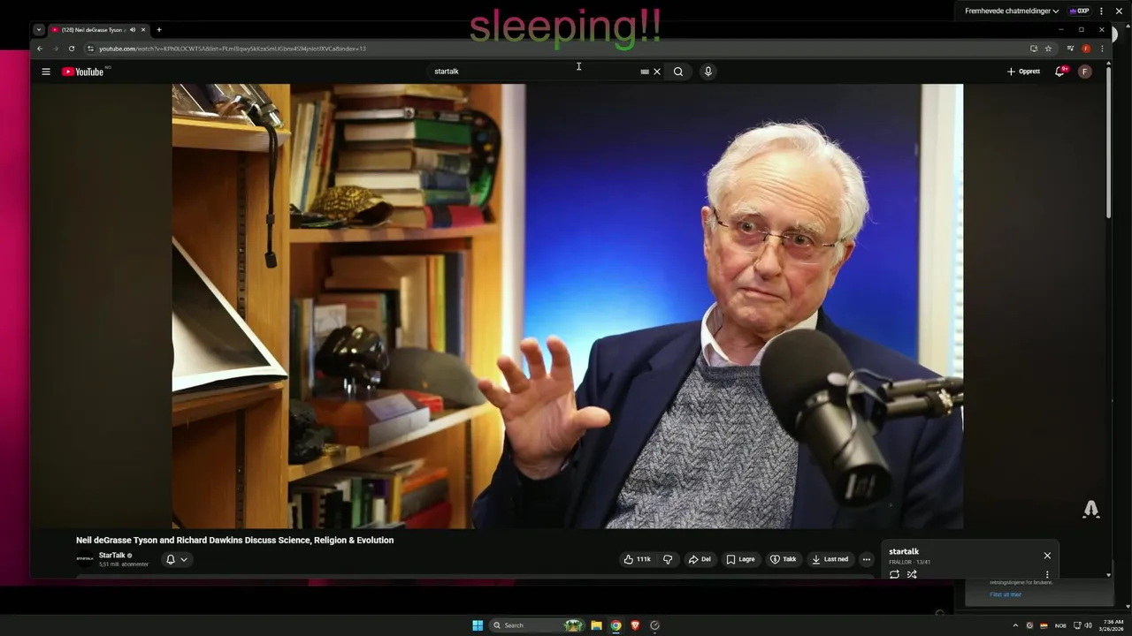Start voice search with microphone
This screenshot has height=636, width=1132.
(707, 72)
